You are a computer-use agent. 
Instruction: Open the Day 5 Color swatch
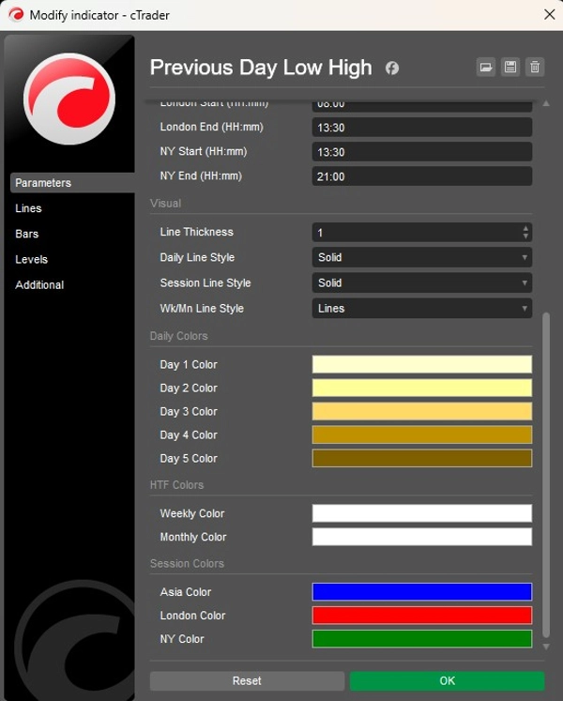pyautogui.click(x=422, y=458)
